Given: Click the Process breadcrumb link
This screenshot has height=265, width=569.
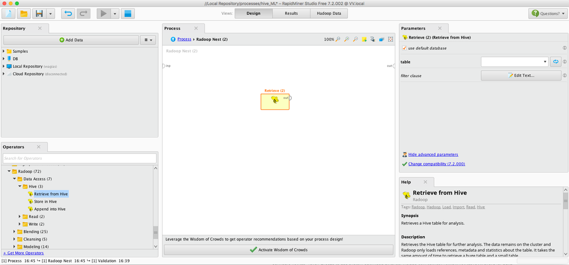Looking at the screenshot, I should coord(185,39).
